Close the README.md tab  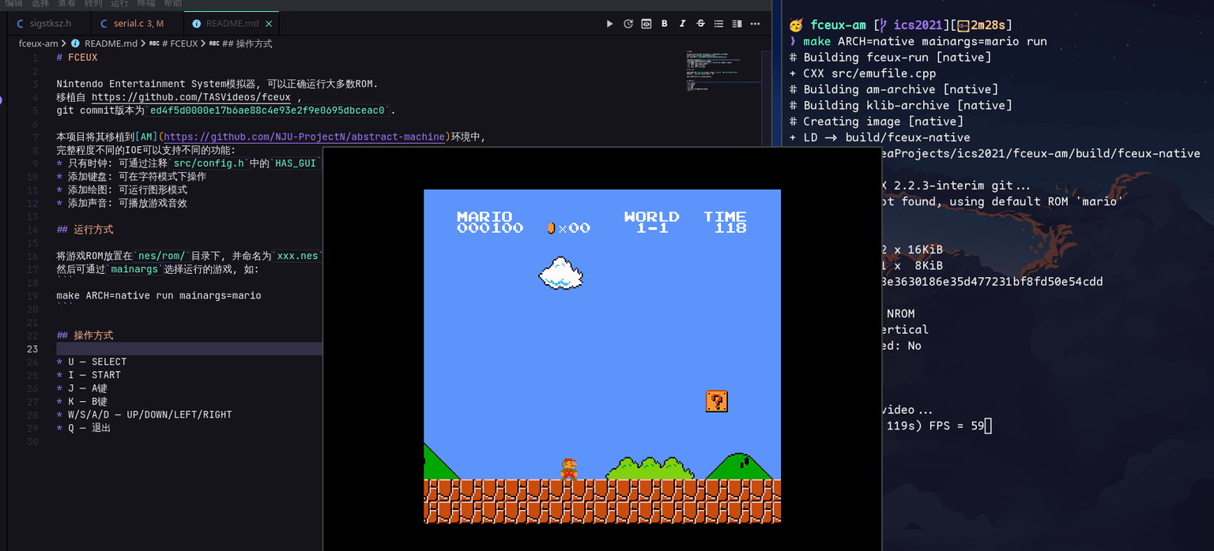(270, 24)
